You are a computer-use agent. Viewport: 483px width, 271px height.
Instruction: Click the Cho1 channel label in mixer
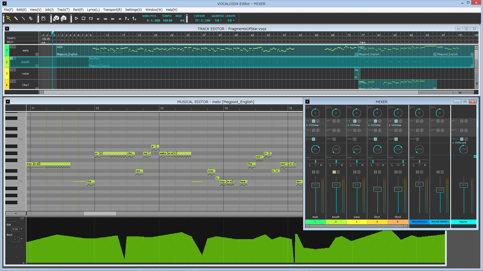coord(377,217)
